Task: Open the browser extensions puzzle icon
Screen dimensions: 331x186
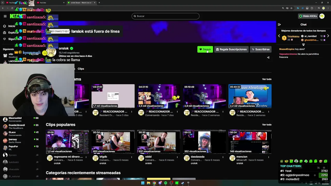Action: [x=312, y=8]
